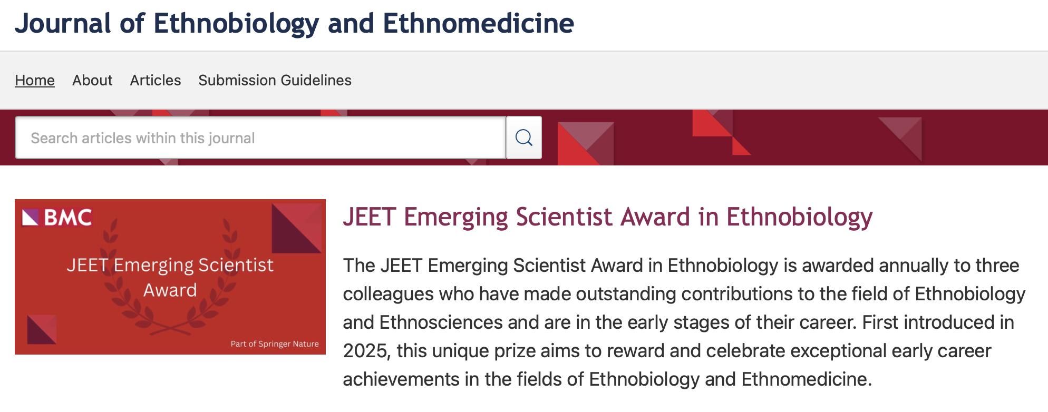Open the JEET Emerging Scientist Award in Ethnobiology heading
This screenshot has height=412, width=1048.
pos(608,217)
